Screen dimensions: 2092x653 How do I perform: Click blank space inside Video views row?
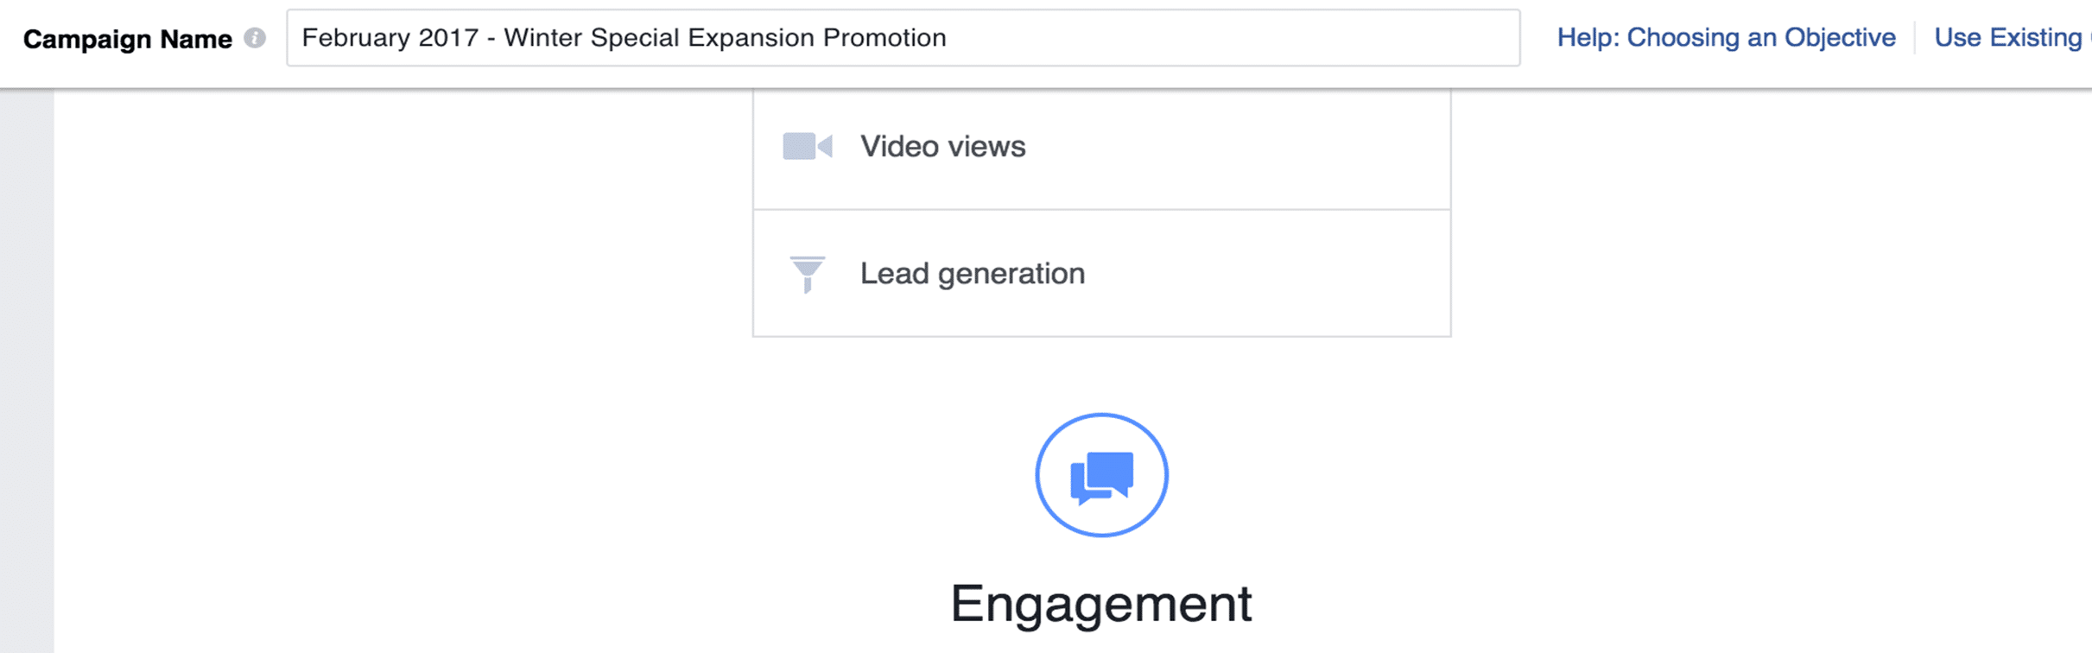(x=1235, y=147)
